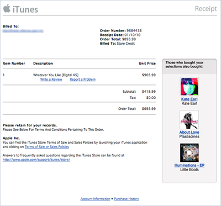
Task: Open the Kate Earl album cover
Action: point(189,87)
